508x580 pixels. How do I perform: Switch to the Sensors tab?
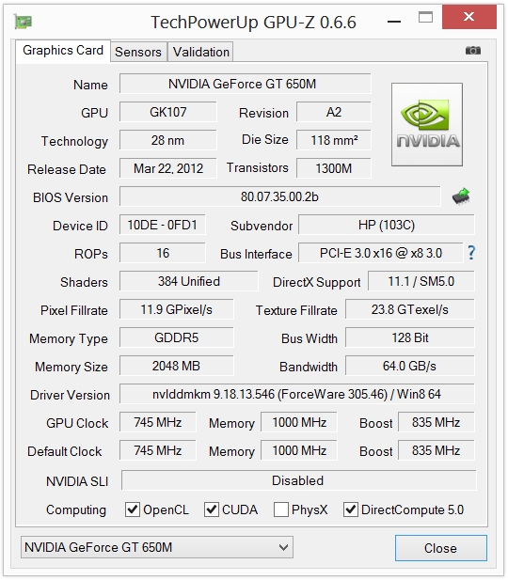click(138, 52)
